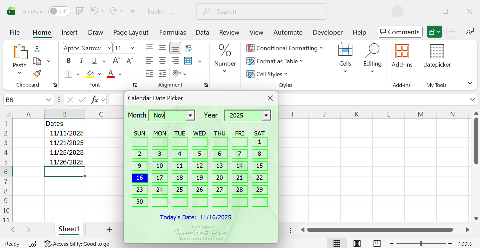This screenshot has height=248, width=480.
Task: Click the Format Painter brush icon
Action: click(37, 74)
